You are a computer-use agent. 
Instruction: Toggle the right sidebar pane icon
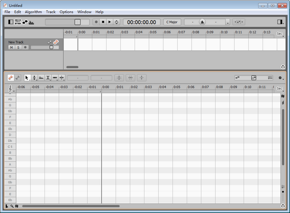point(280,22)
